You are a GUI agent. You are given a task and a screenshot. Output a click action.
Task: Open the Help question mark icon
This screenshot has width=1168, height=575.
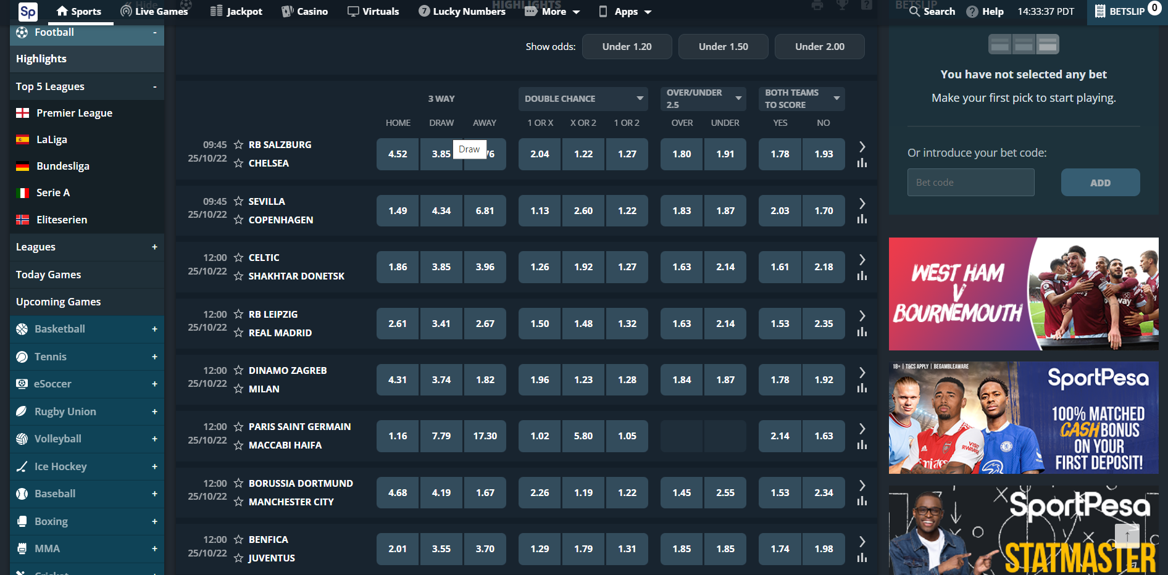pyautogui.click(x=972, y=12)
